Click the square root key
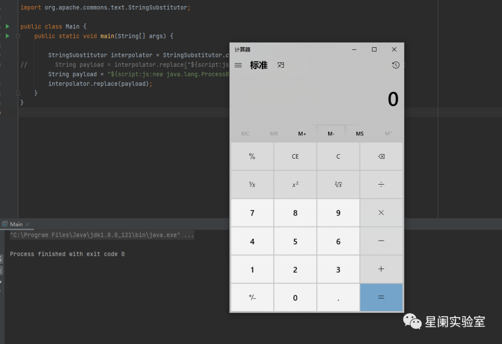Image resolution: width=502 pixels, height=344 pixels. tap(338, 185)
